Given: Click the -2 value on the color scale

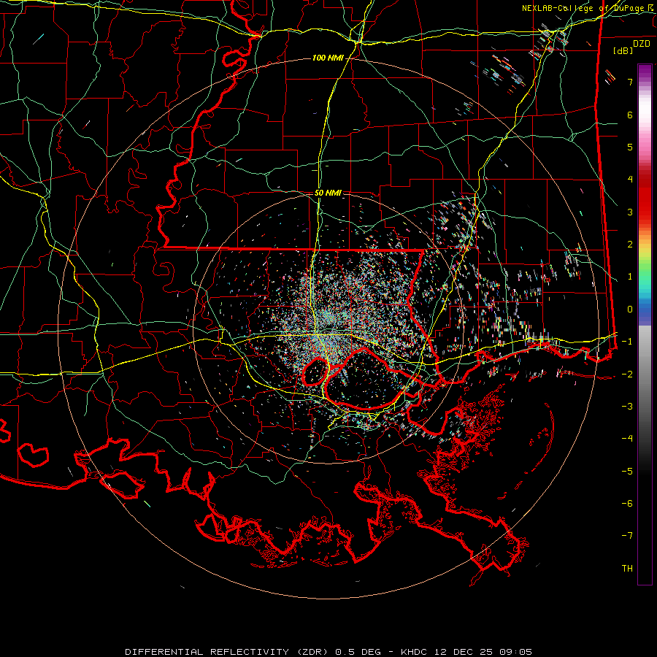Looking at the screenshot, I should [x=627, y=374].
